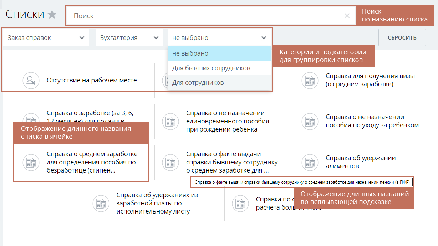This screenshot has width=438, height=246.
Task: Choose Для сотрудников from the list
Action: click(x=198, y=83)
